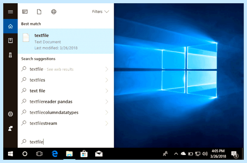
Task: Expand arrow beside 'textfile - See web results'
Action: tap(107, 69)
